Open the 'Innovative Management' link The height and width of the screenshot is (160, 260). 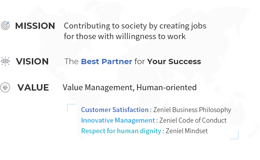[x=118, y=121]
